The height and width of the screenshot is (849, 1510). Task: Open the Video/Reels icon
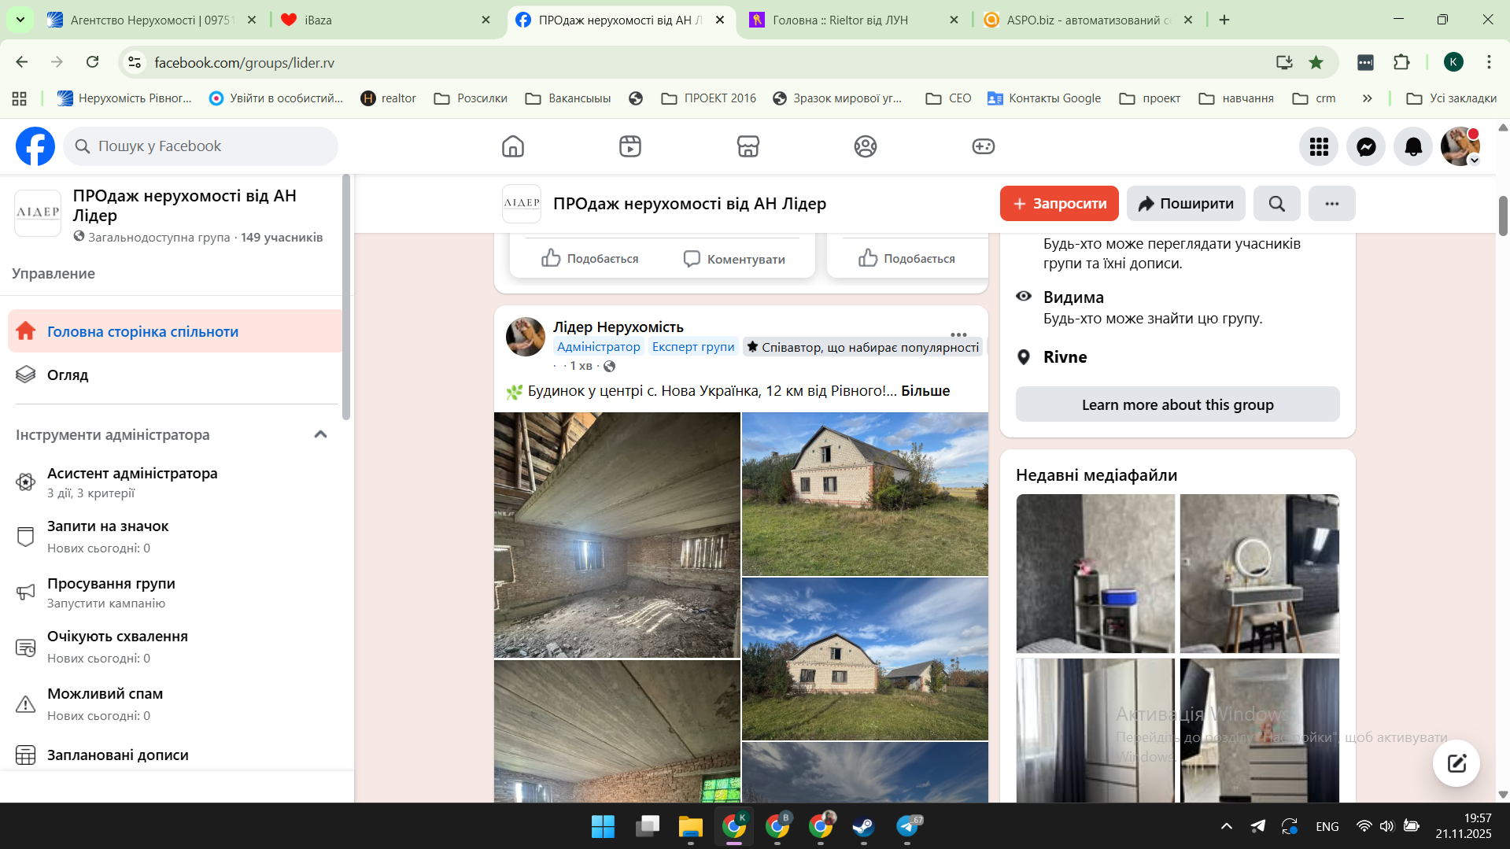point(629,146)
